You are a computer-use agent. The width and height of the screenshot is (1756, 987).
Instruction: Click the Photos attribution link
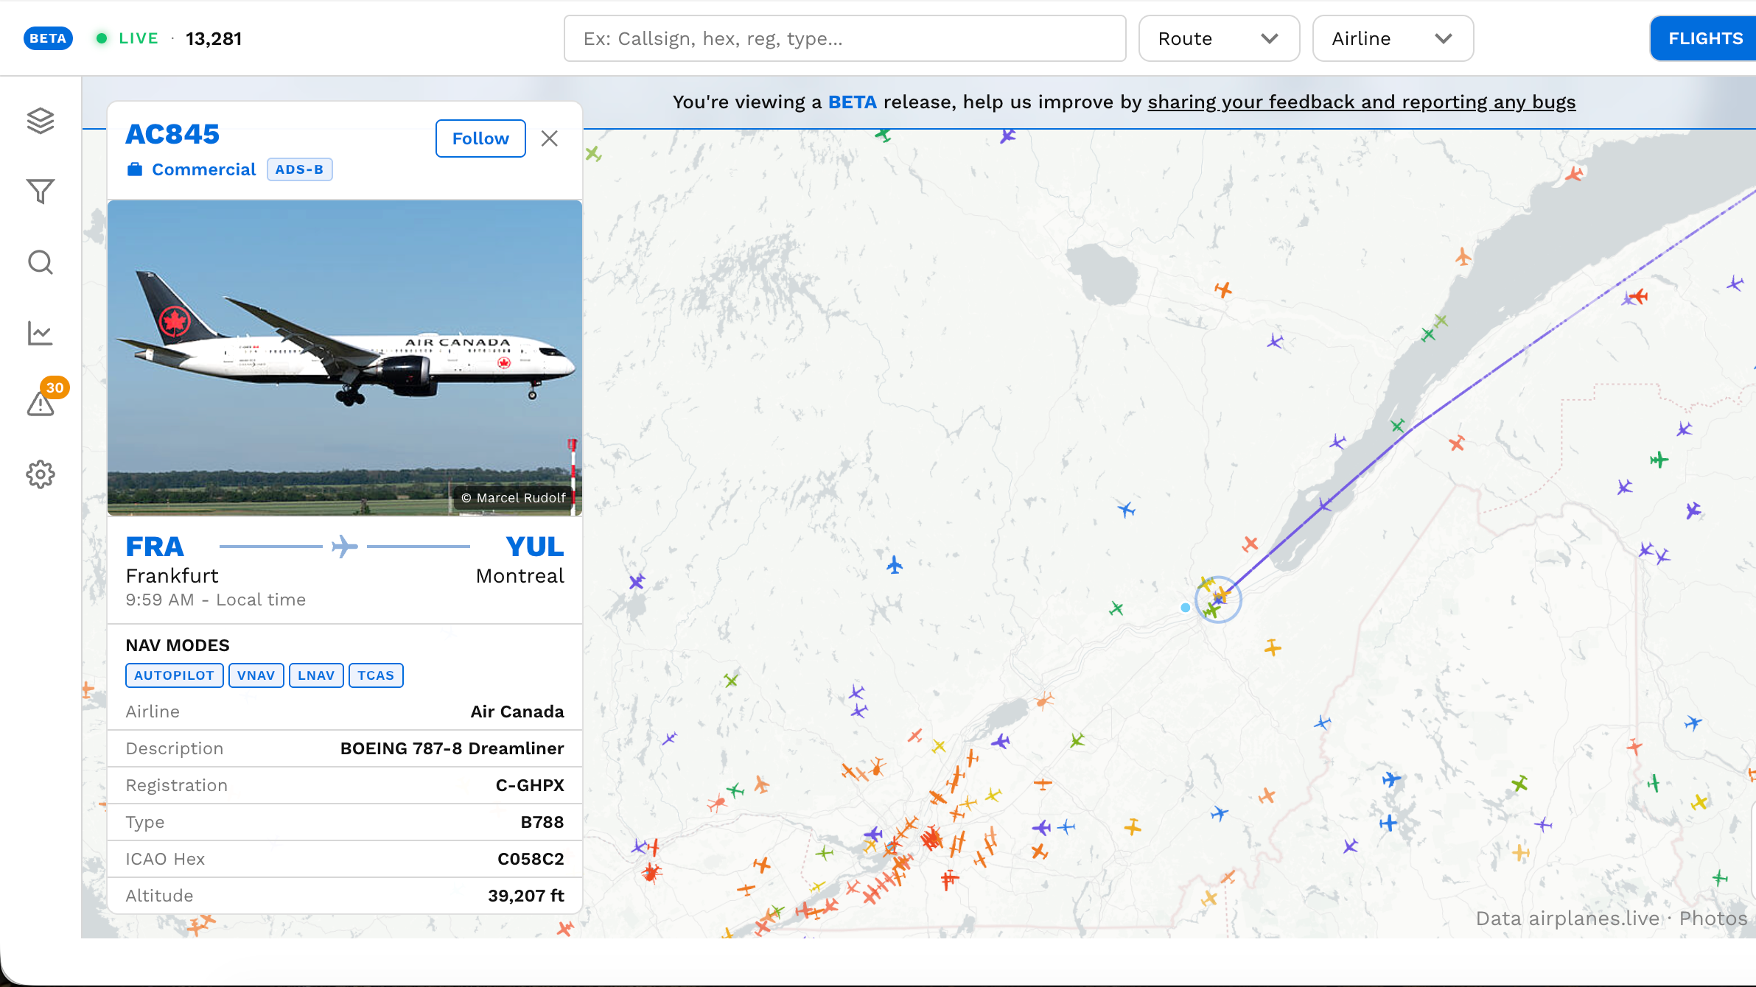[1713, 918]
